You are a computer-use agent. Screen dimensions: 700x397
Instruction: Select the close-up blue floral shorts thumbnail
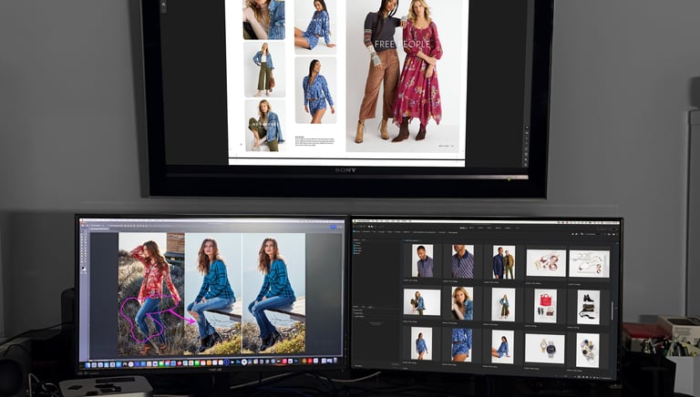tap(461, 345)
